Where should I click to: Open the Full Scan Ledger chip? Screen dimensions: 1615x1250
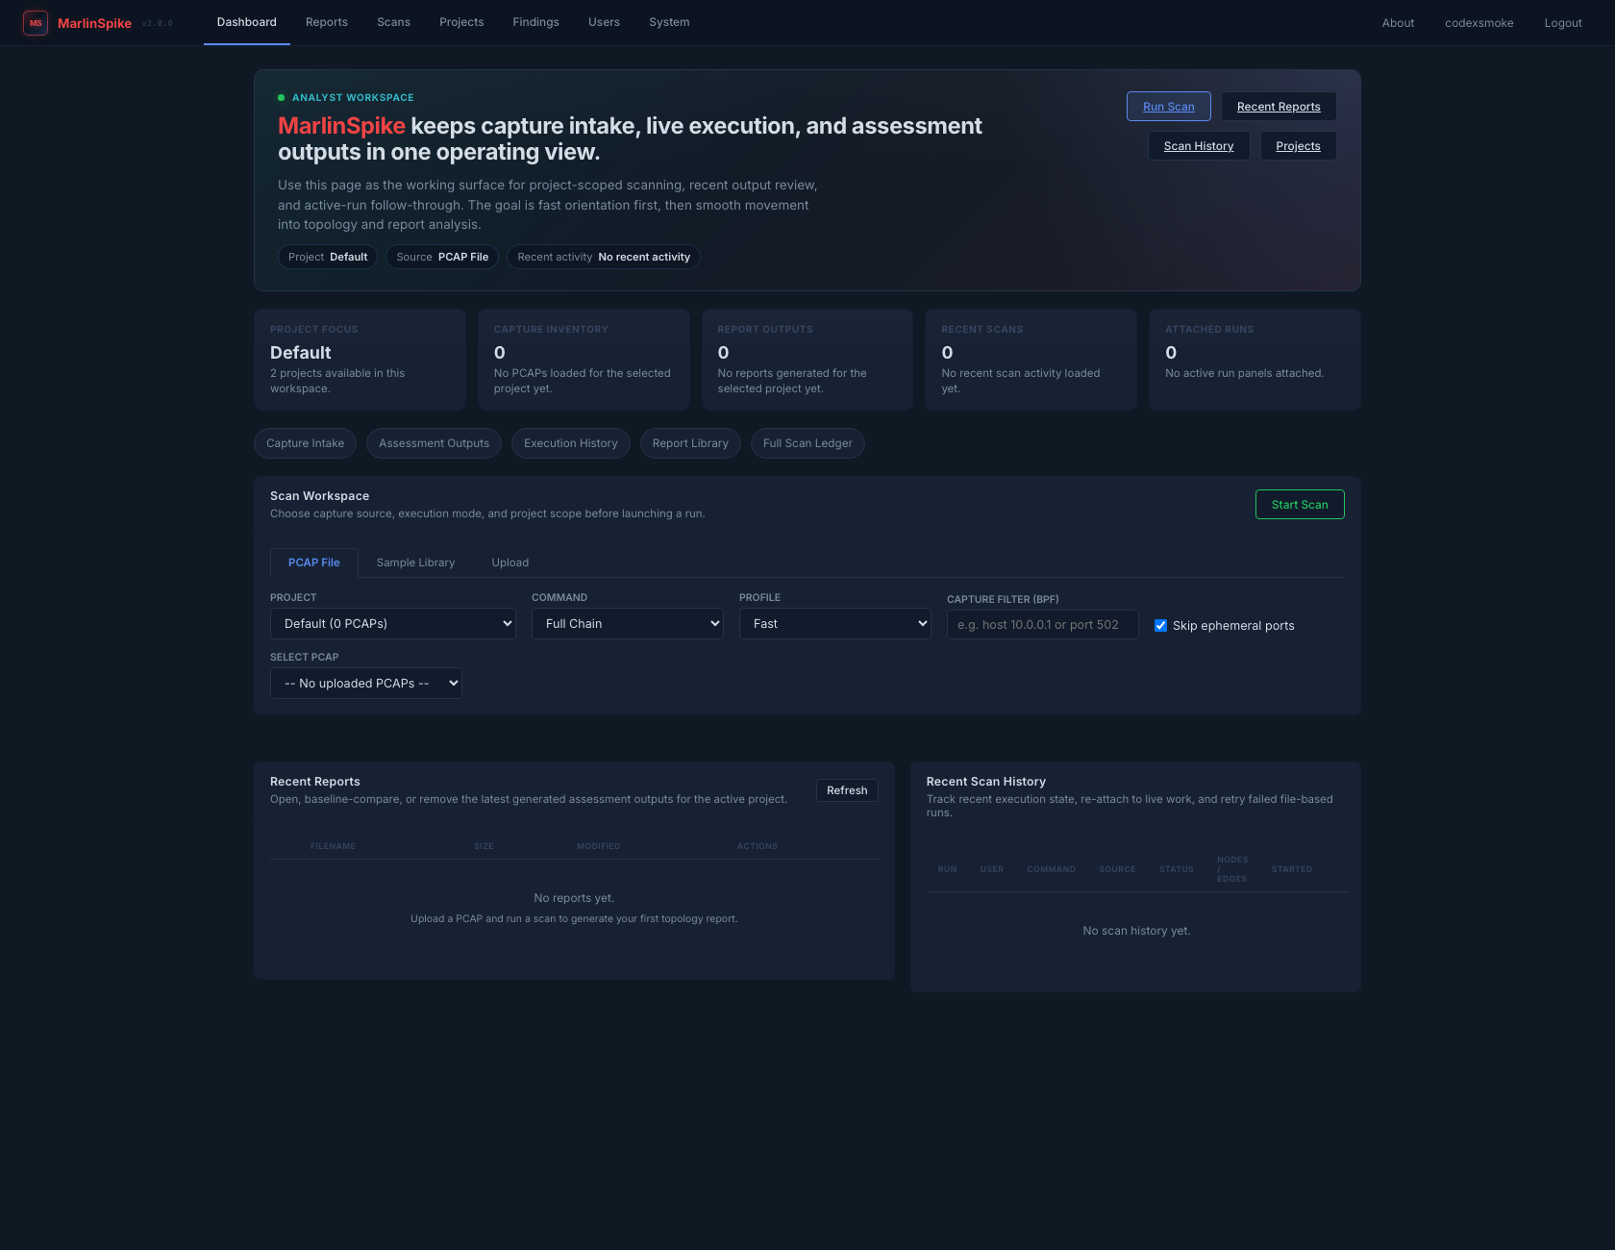(x=807, y=443)
